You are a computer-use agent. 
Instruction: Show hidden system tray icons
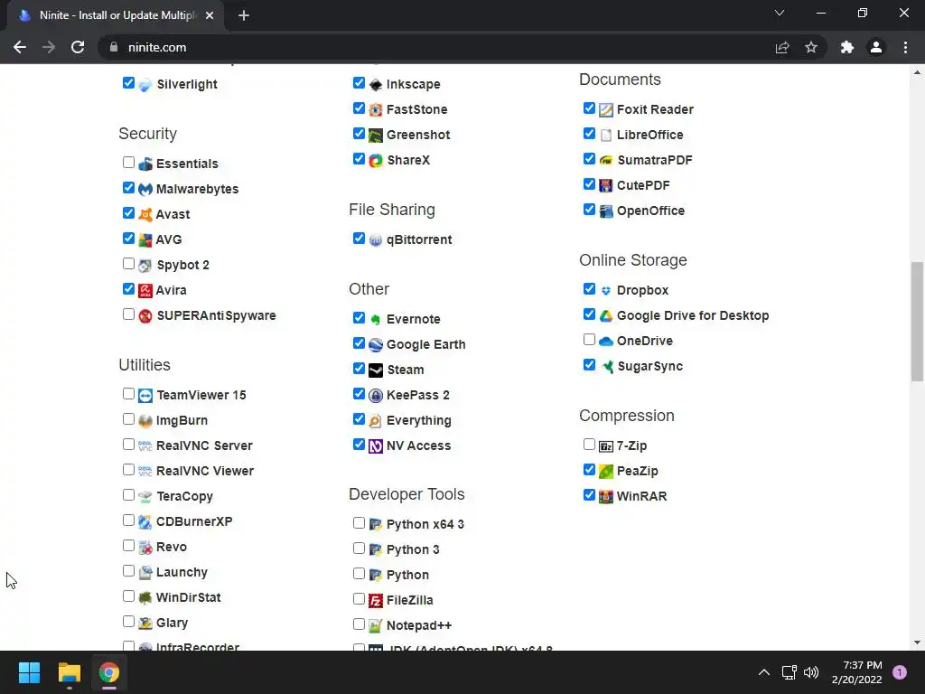pos(764,672)
